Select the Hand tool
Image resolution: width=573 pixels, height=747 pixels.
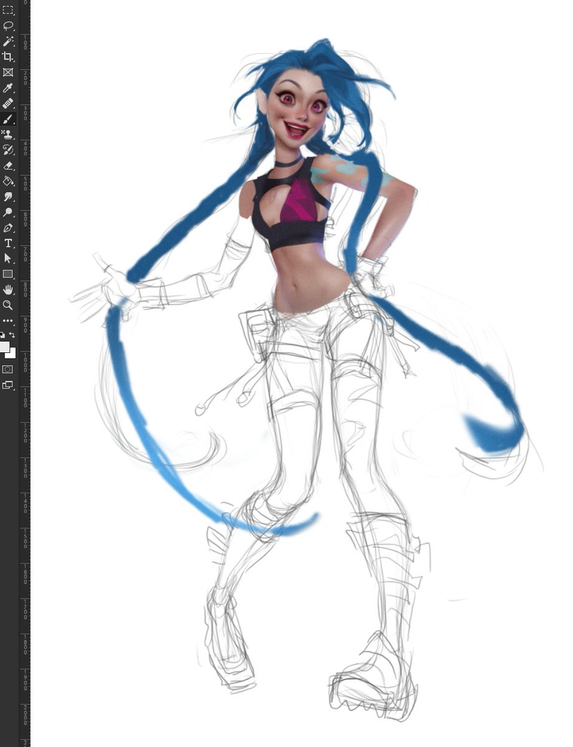[x=7, y=289]
